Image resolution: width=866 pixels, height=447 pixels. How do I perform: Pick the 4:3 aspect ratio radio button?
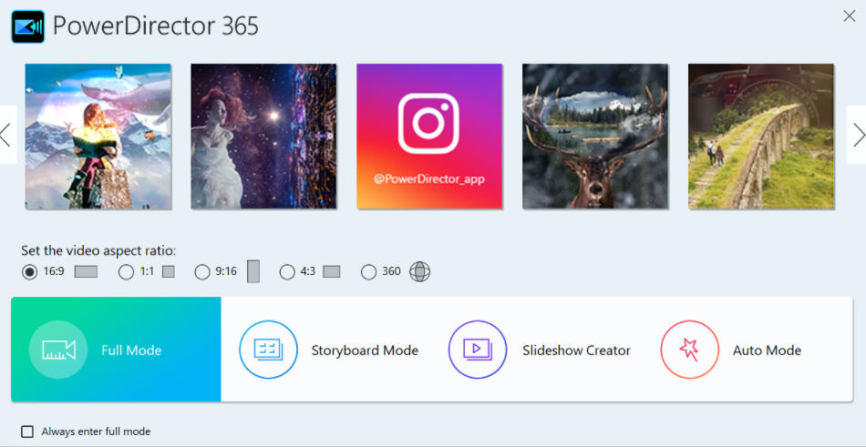pyautogui.click(x=287, y=271)
